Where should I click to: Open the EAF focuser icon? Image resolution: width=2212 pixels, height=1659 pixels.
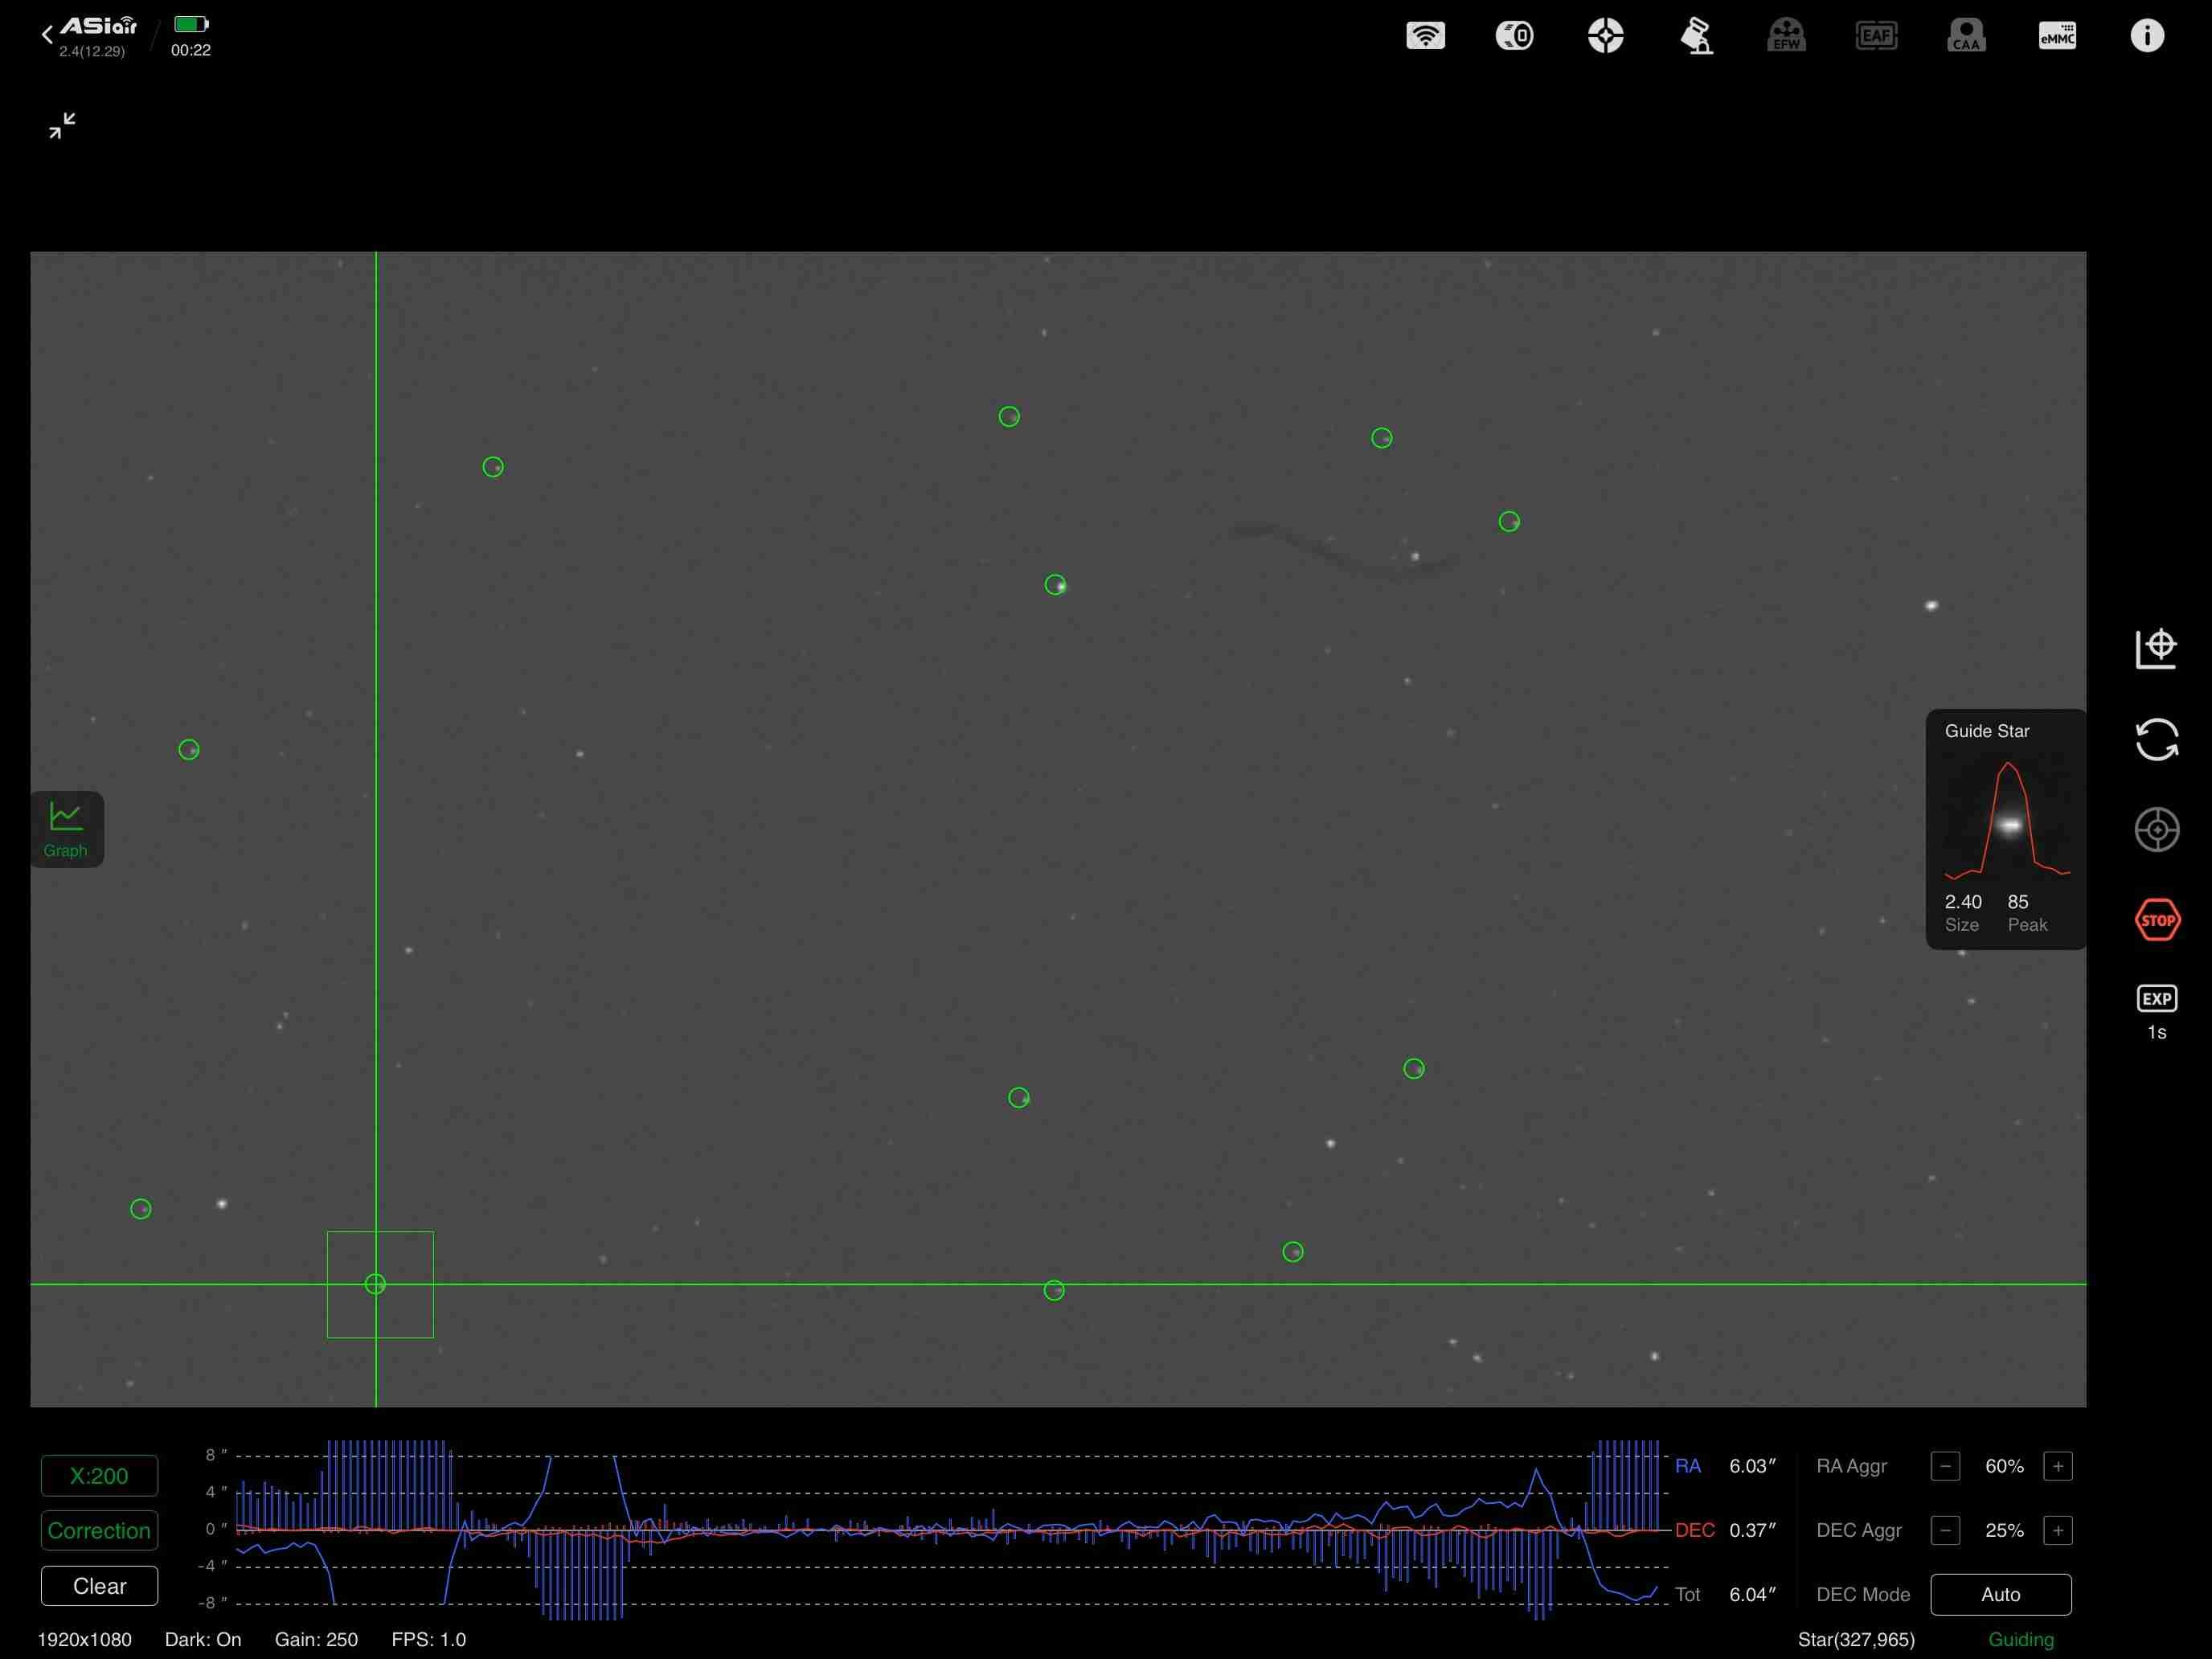(1876, 36)
